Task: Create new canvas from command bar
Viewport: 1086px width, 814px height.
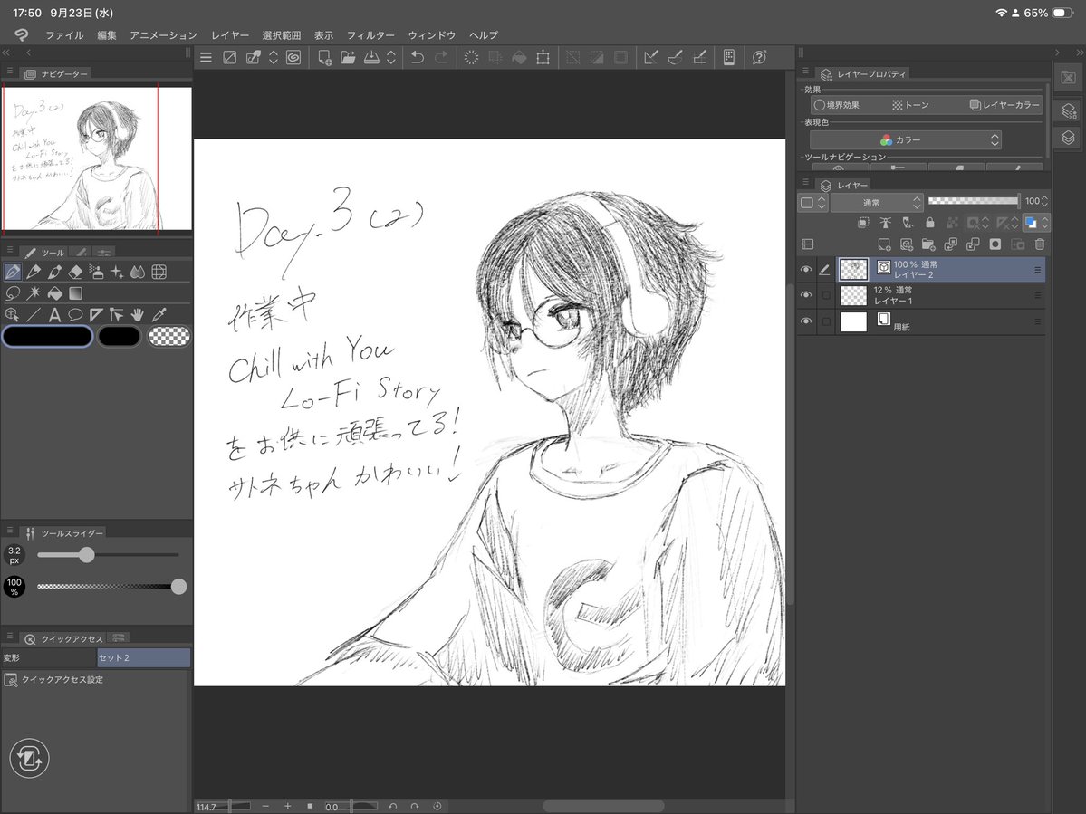Action: (x=324, y=57)
